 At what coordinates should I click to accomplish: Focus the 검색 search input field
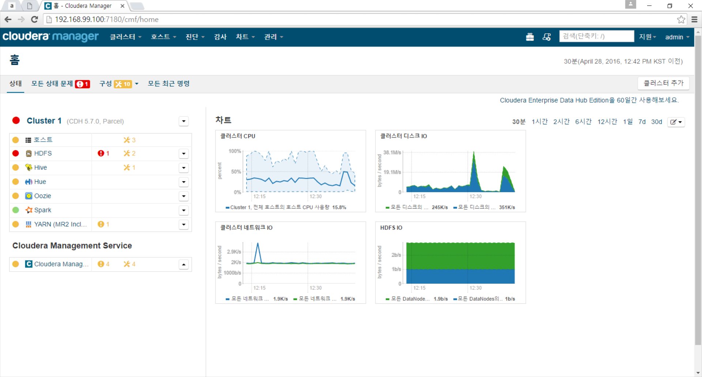click(596, 36)
